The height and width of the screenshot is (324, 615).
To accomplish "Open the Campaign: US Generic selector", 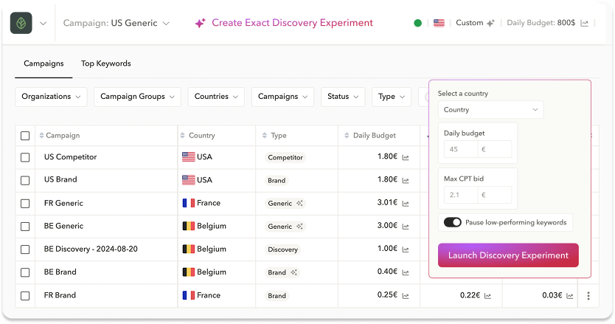I will point(117,23).
